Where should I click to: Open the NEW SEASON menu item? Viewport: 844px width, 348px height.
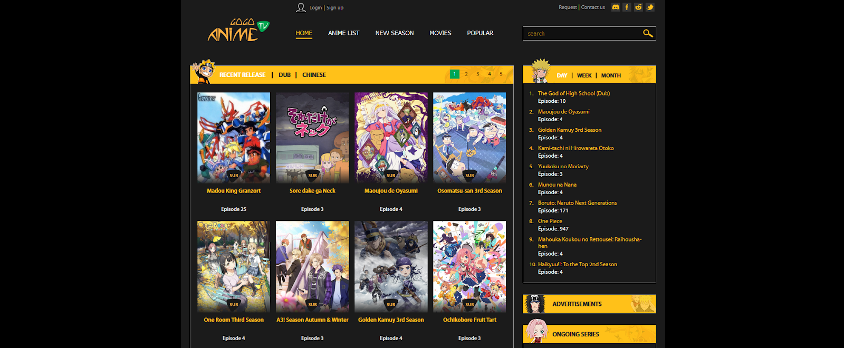pos(395,33)
